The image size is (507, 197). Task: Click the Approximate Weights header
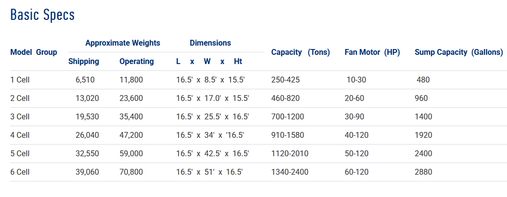123,43
